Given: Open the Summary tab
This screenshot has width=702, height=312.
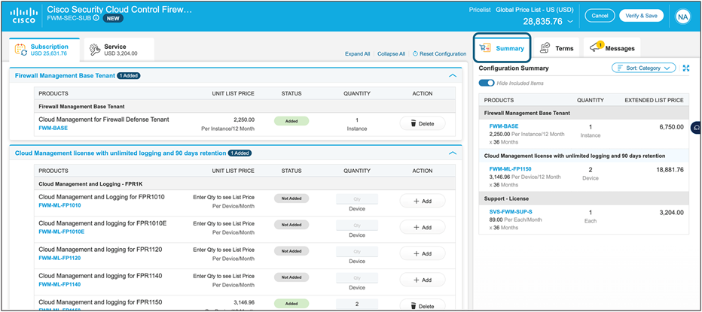Looking at the screenshot, I should point(502,48).
